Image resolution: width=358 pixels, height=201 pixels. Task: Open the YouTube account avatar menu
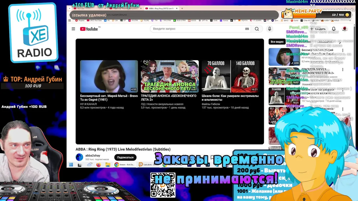tap(345, 29)
